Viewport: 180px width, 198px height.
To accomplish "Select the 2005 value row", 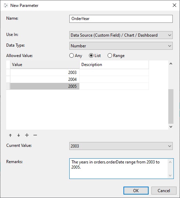I will click(x=45, y=86).
